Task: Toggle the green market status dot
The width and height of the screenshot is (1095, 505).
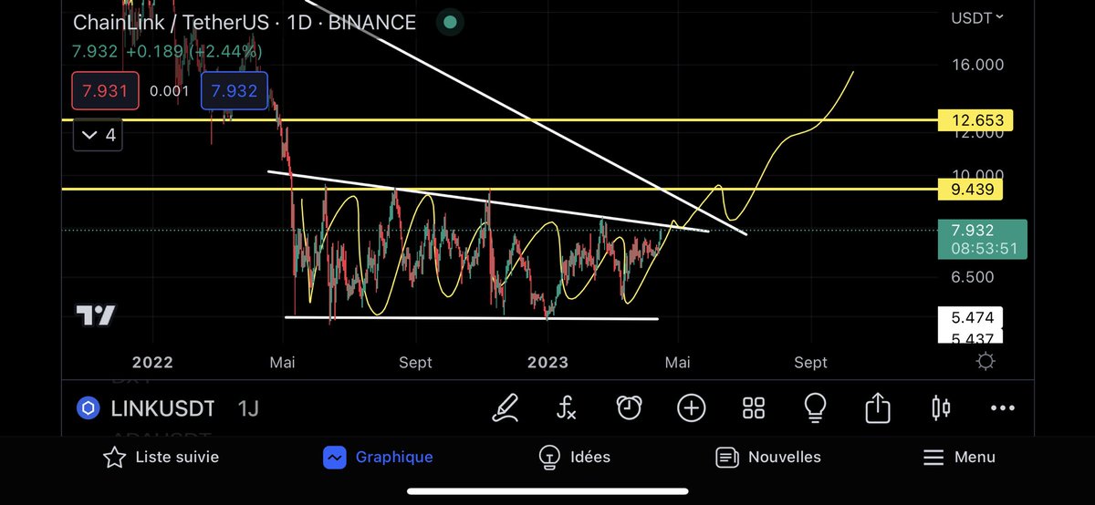Action: [x=448, y=21]
